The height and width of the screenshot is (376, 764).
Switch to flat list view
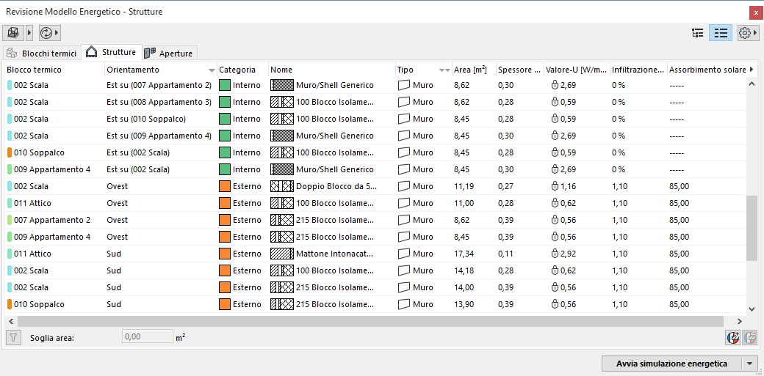(x=720, y=33)
